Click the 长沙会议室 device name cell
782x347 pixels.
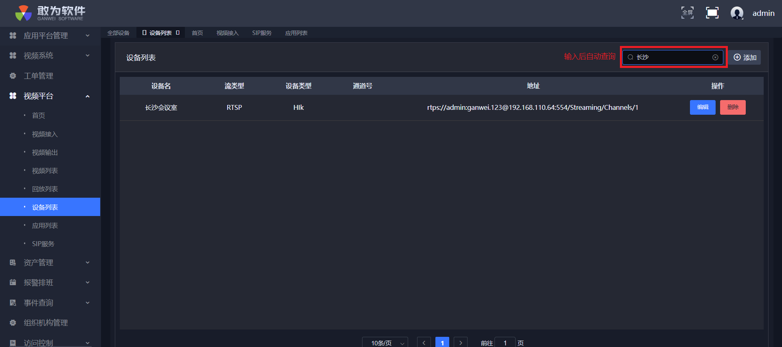[161, 108]
